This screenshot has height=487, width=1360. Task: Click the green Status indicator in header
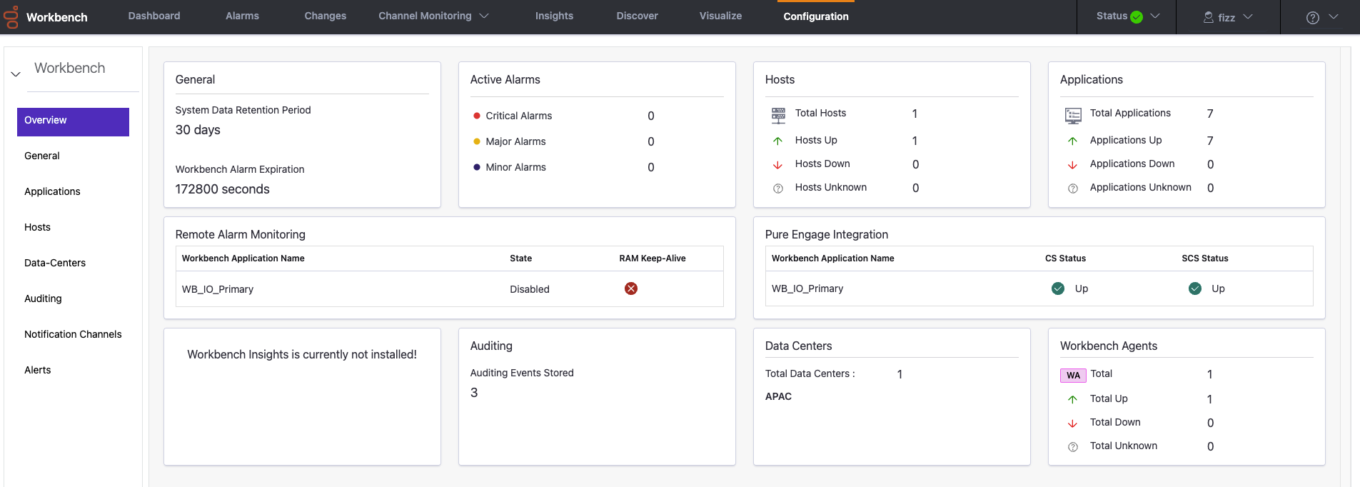[1137, 17]
